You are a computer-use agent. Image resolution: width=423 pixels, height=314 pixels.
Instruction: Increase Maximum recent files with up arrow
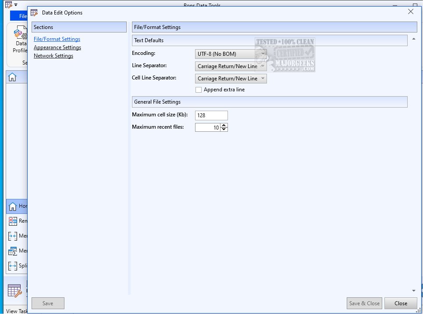coord(224,126)
